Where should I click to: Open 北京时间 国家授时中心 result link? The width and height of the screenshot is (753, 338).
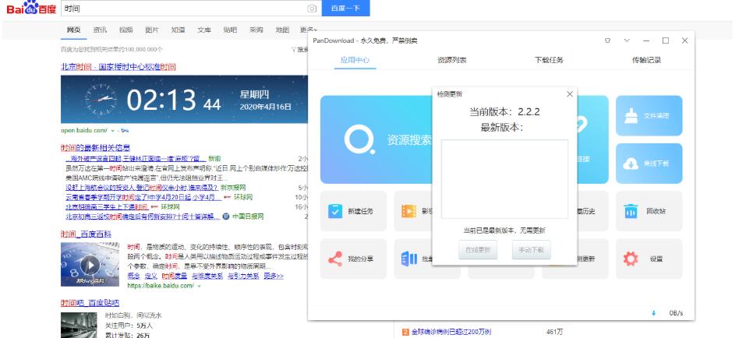(x=118, y=67)
